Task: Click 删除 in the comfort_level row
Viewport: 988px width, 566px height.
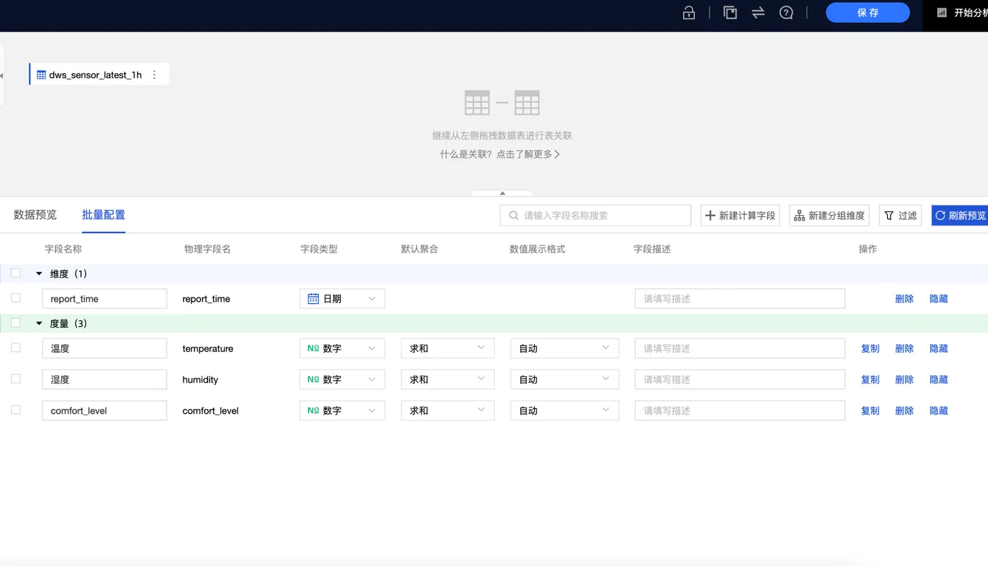Action: tap(904, 410)
